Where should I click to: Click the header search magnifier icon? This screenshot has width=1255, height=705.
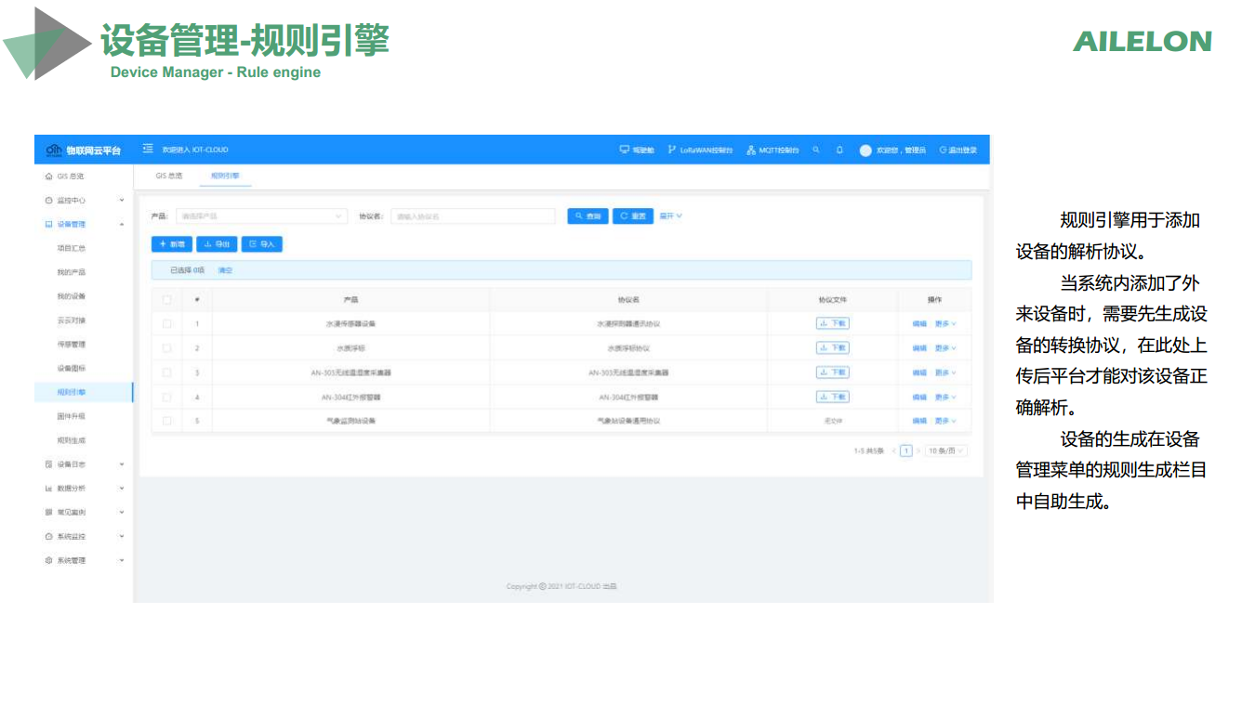tap(816, 150)
